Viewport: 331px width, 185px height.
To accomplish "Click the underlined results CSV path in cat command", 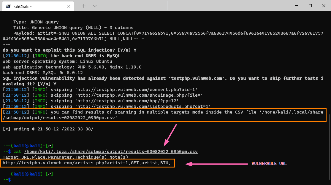I will click(x=111, y=151).
